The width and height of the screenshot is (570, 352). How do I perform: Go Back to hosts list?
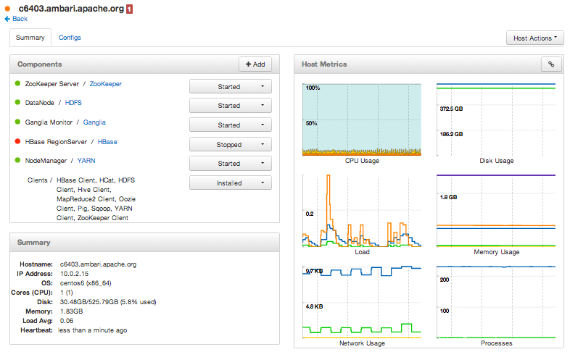[20, 19]
